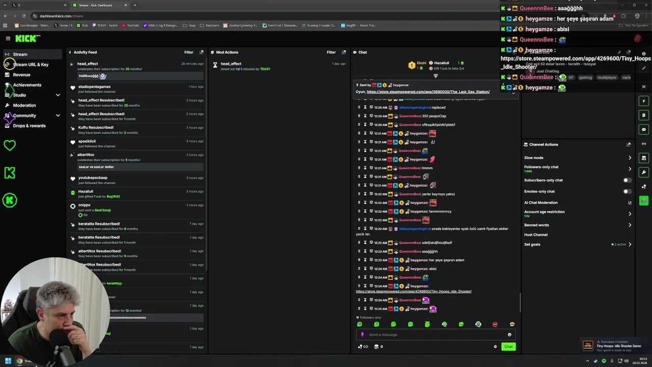The image size is (652, 367).
Task: Click in the Send a message field
Action: pos(436,335)
